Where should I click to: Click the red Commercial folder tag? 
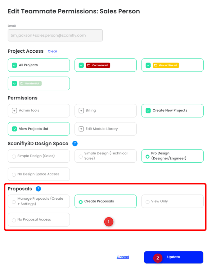pyautogui.click(x=98, y=65)
